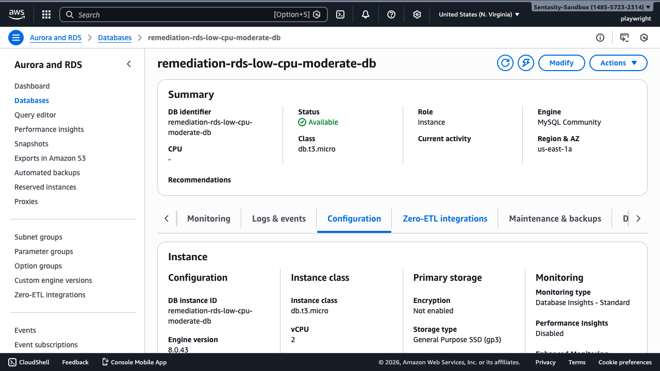Click the AWS logo home icon
Image resolution: width=660 pixels, height=371 pixels.
point(16,14)
